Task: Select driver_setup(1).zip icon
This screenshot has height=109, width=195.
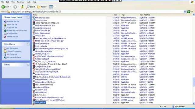Action: tap(34, 43)
